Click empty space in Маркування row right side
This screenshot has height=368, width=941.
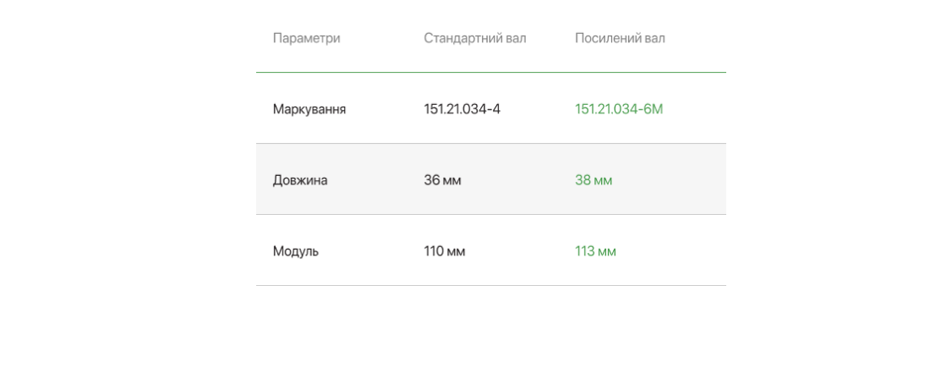696,109
